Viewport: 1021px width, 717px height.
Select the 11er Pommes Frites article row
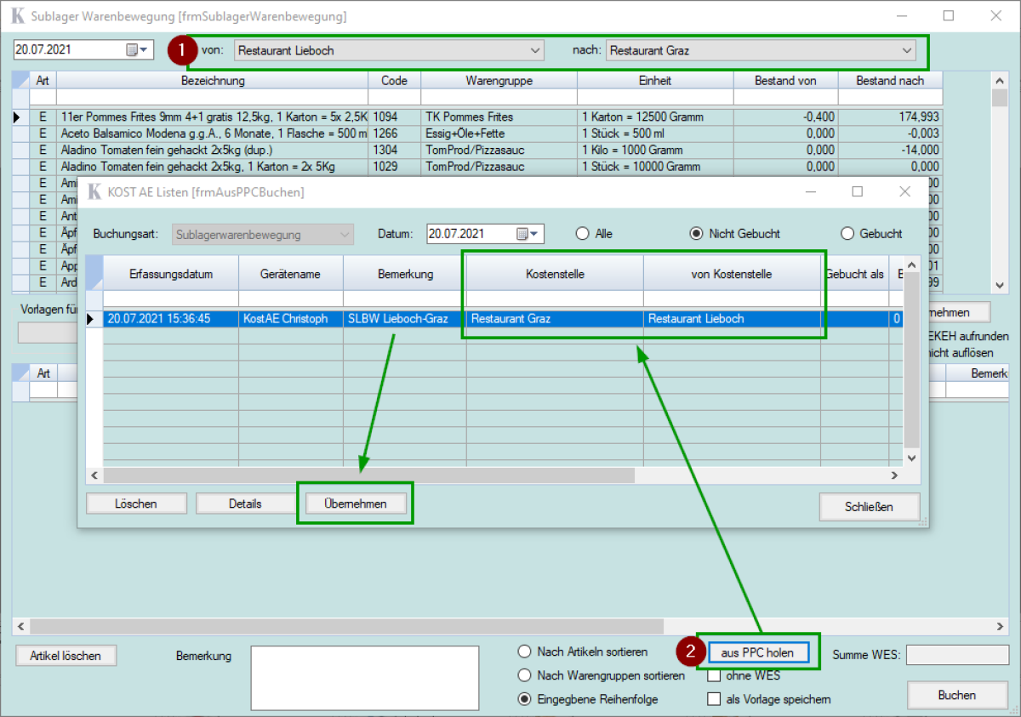pyautogui.click(x=476, y=117)
